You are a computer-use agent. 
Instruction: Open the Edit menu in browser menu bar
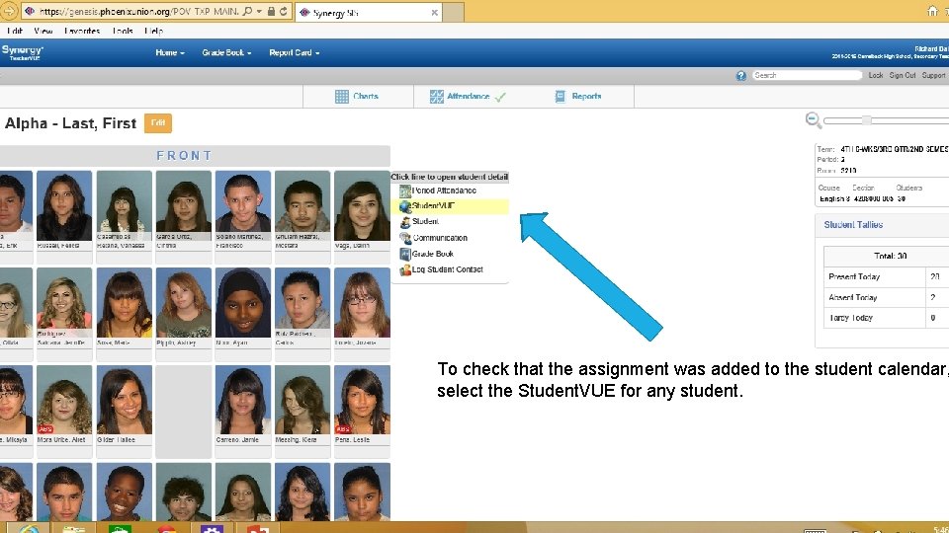[x=15, y=31]
